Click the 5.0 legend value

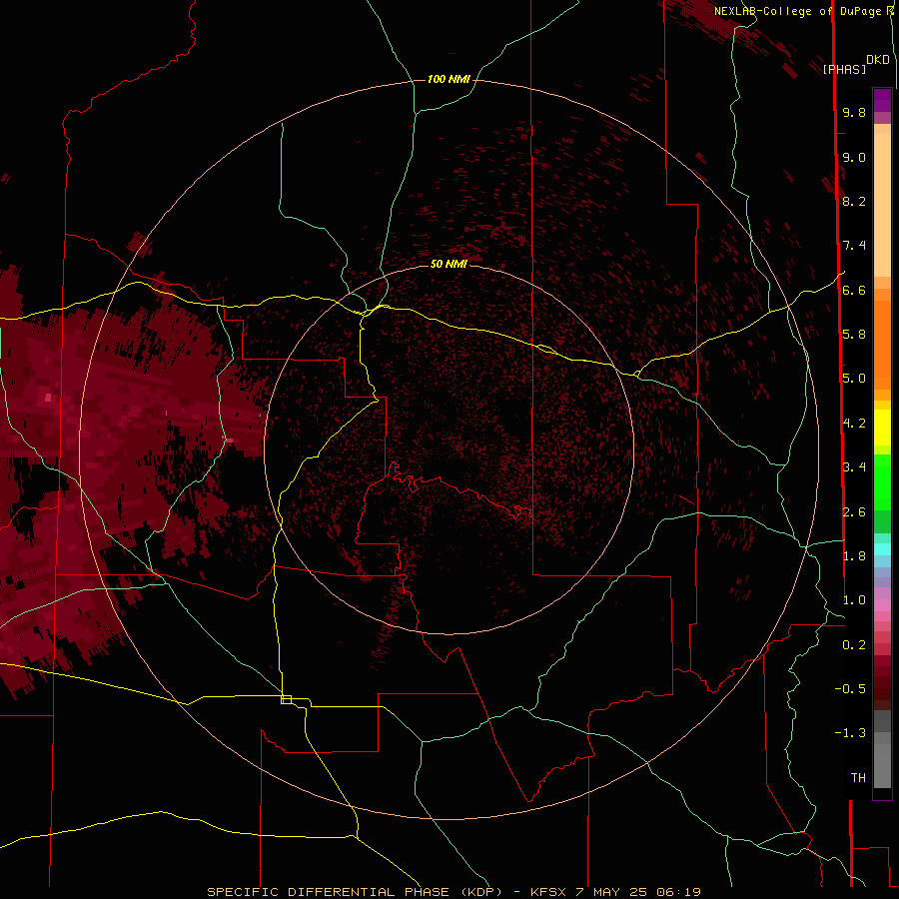pos(854,379)
